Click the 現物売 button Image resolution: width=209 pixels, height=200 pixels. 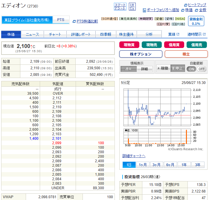coord(152,45)
